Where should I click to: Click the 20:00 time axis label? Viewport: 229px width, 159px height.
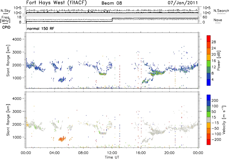tap(169, 153)
